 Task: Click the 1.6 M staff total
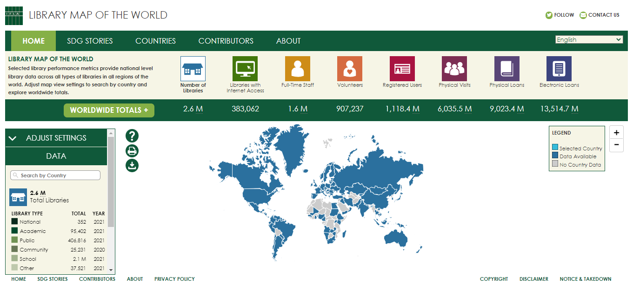(298, 109)
